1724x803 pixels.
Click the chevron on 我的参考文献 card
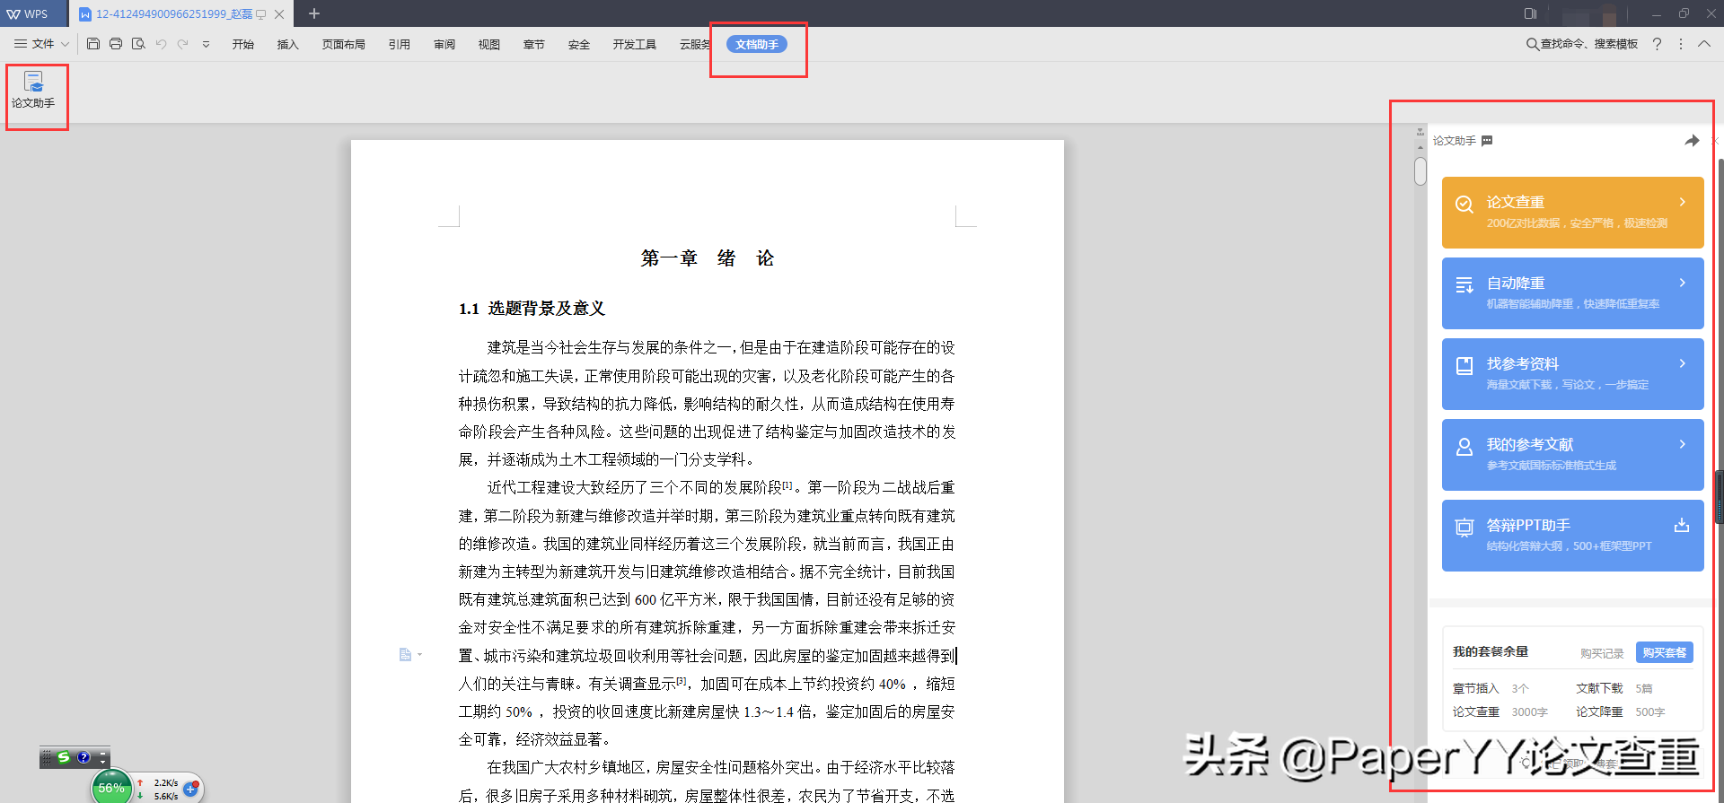1683,444
